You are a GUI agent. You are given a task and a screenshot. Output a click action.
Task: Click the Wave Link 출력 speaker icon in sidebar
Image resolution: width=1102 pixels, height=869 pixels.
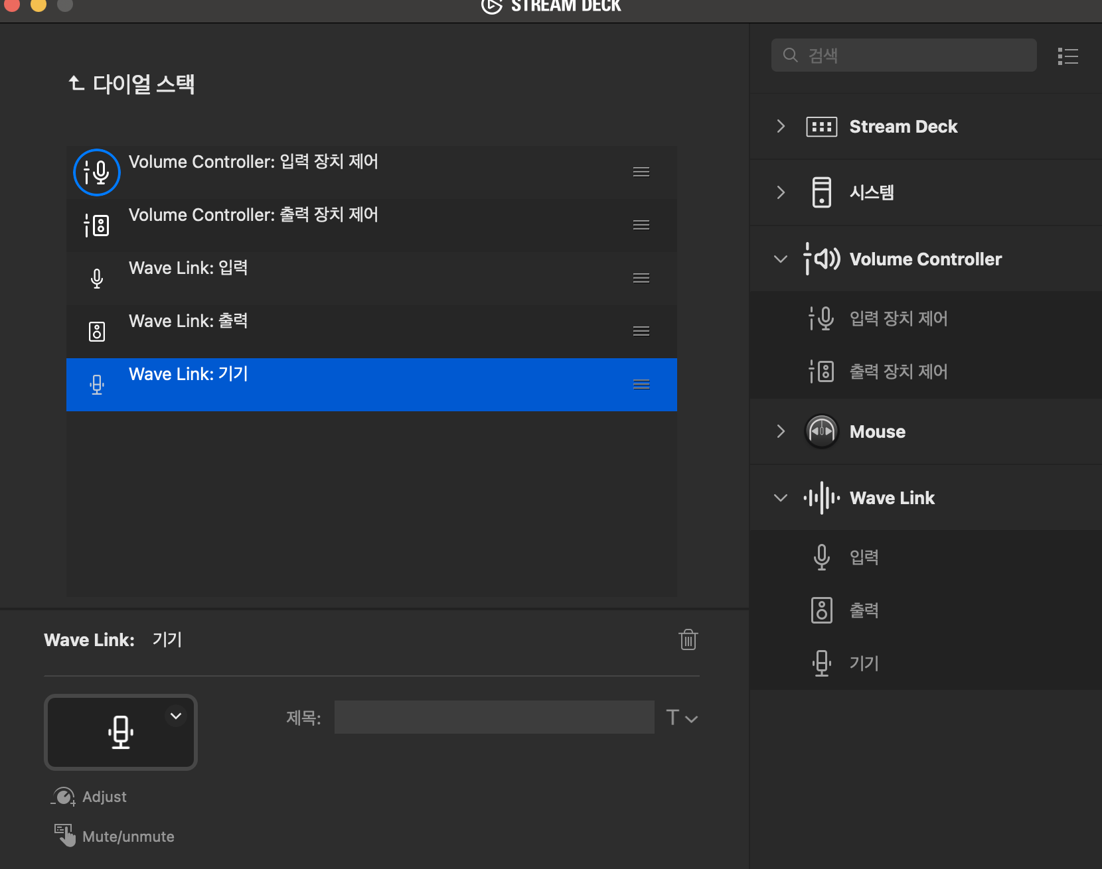[822, 610]
